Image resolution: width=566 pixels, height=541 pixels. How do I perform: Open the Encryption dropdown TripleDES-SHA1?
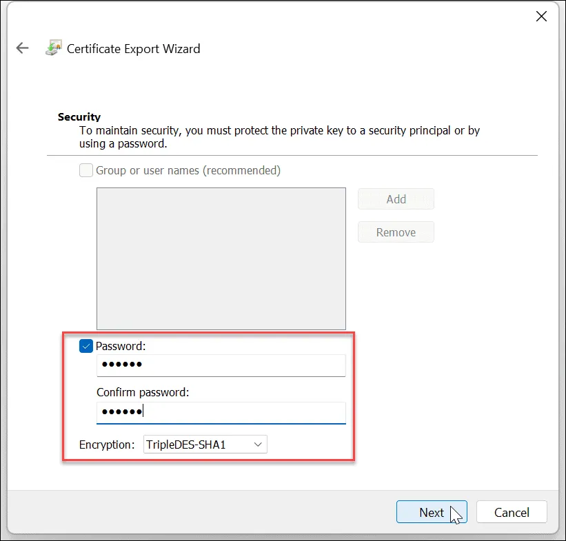point(205,444)
